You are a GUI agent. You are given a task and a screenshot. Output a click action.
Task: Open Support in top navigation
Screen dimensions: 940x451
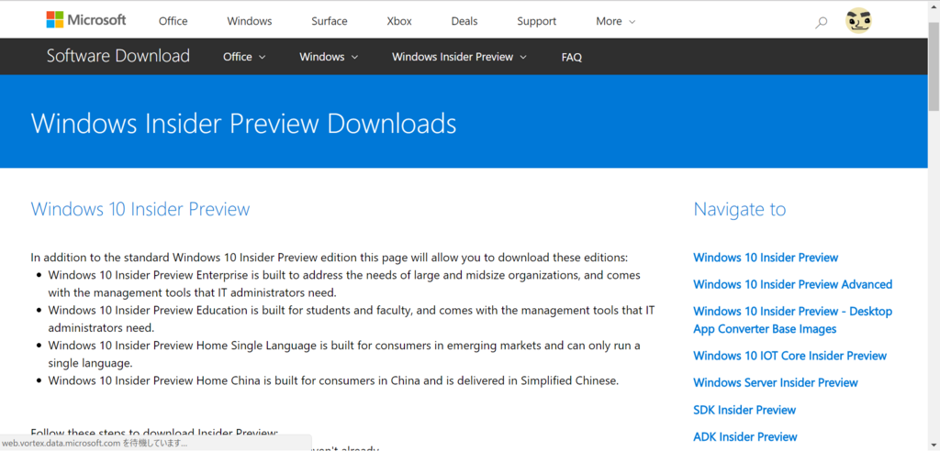tap(536, 21)
